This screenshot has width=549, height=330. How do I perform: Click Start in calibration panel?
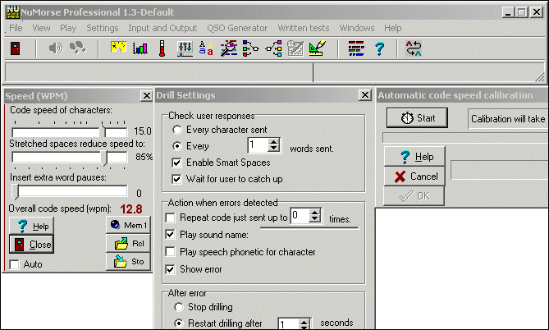click(x=417, y=118)
